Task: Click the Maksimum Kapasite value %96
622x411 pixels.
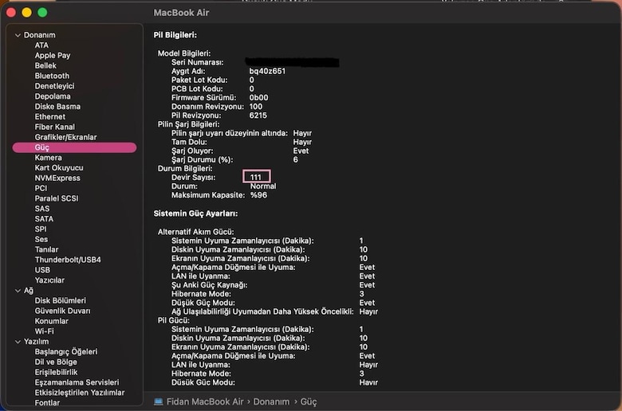Action: [x=258, y=195]
